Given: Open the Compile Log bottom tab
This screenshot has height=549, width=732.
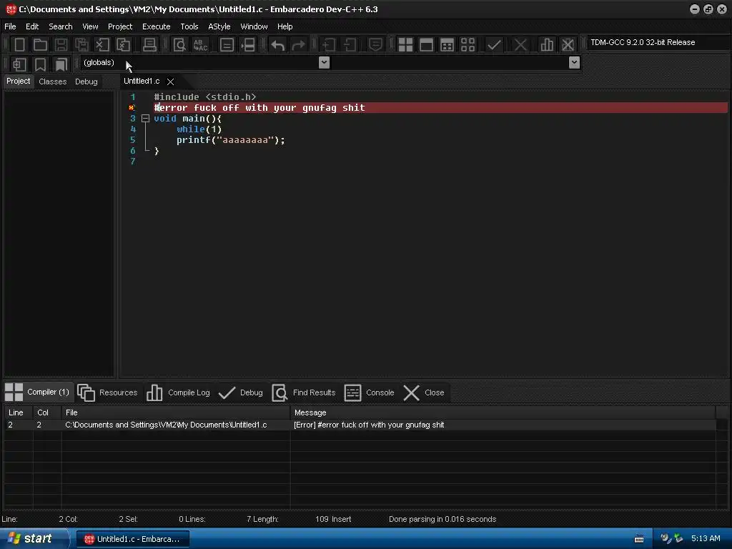Looking at the screenshot, I should tap(178, 392).
